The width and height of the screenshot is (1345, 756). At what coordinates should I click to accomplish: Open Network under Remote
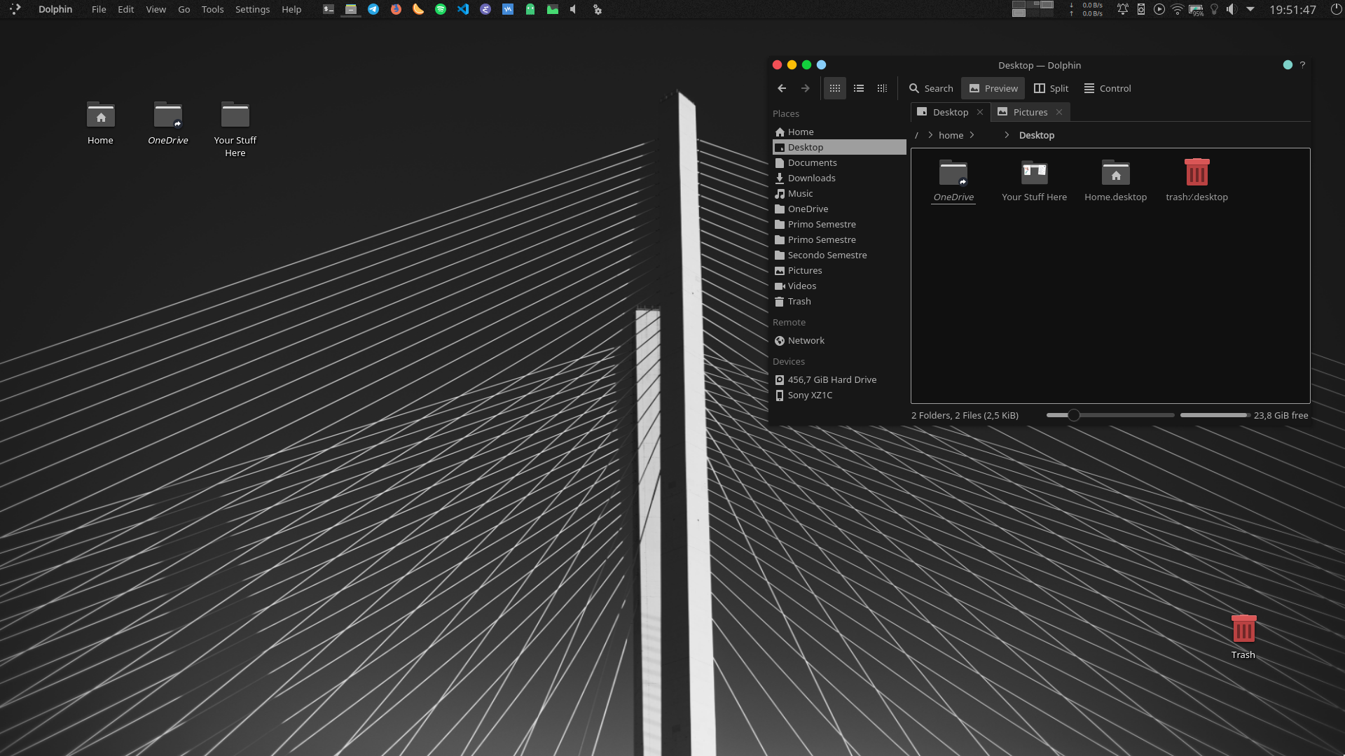pyautogui.click(x=839, y=340)
